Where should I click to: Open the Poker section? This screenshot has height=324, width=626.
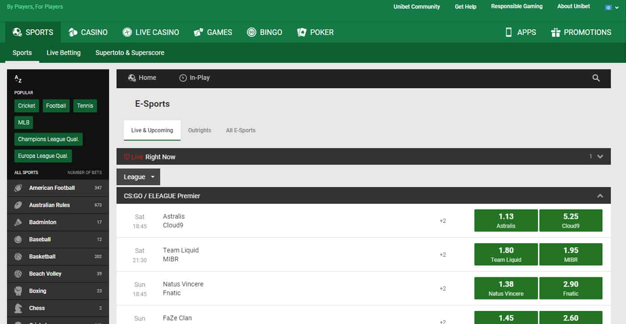coord(315,32)
